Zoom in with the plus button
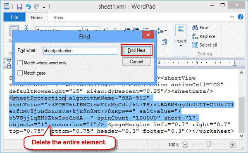Viewport: 248px width, 153px height. (x=232, y=145)
